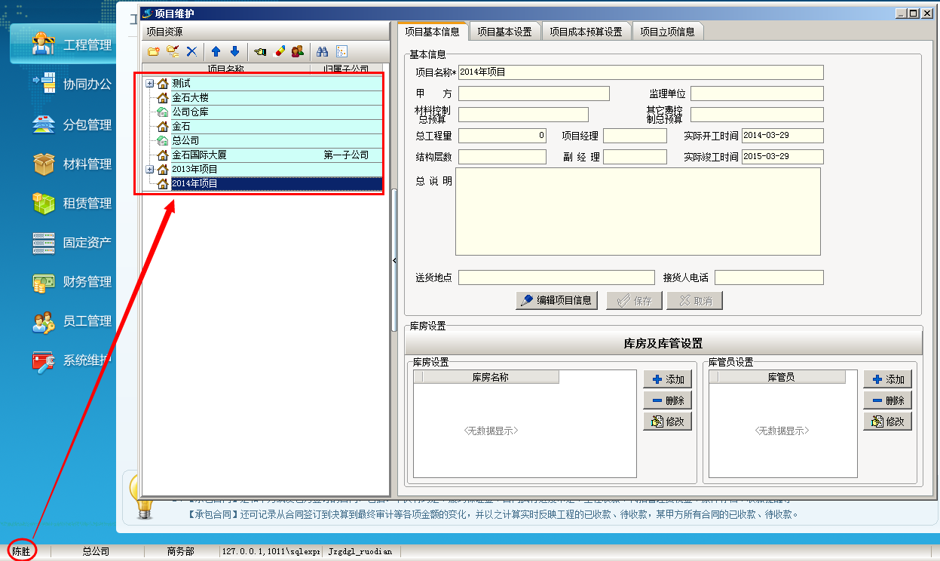Screen dimensions: 940x561
Task: Click the binoculars search icon
Action: pyautogui.click(x=322, y=51)
